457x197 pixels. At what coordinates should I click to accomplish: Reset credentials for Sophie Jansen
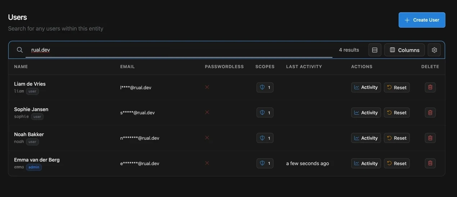click(x=397, y=112)
